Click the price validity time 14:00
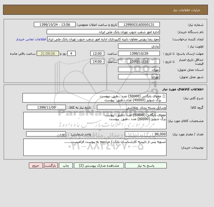Screen dimensions: 214x207 (97, 61)
